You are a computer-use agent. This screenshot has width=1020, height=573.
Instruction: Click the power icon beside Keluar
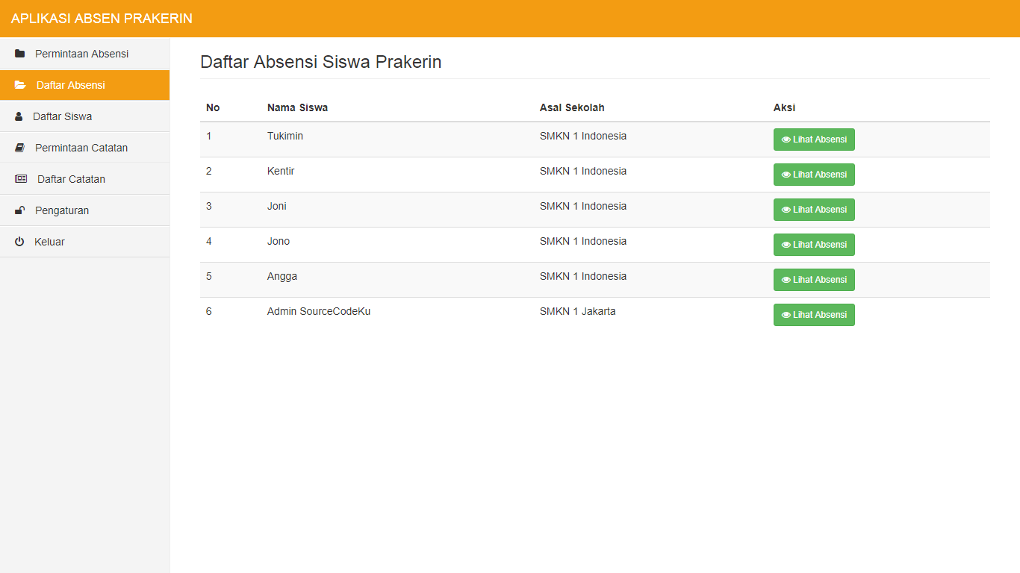19,242
